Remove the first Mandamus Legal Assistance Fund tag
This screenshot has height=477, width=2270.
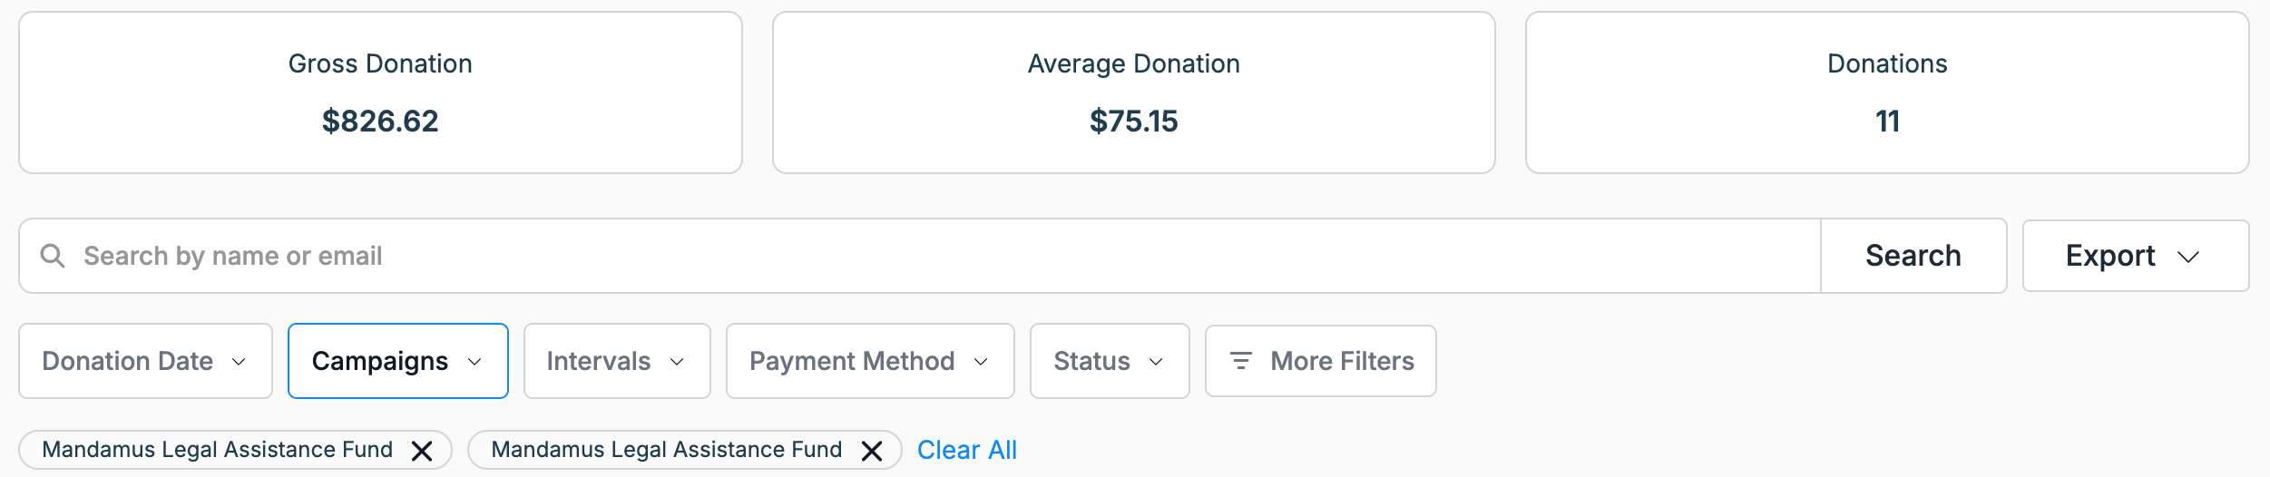point(422,451)
